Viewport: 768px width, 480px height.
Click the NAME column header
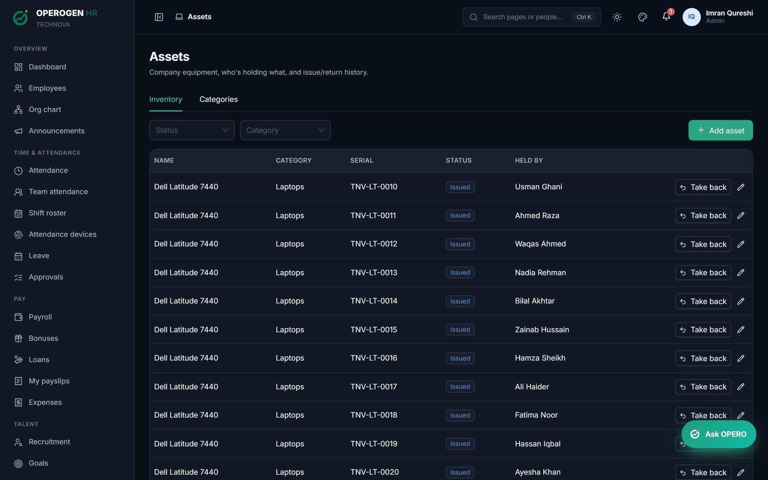coord(164,161)
